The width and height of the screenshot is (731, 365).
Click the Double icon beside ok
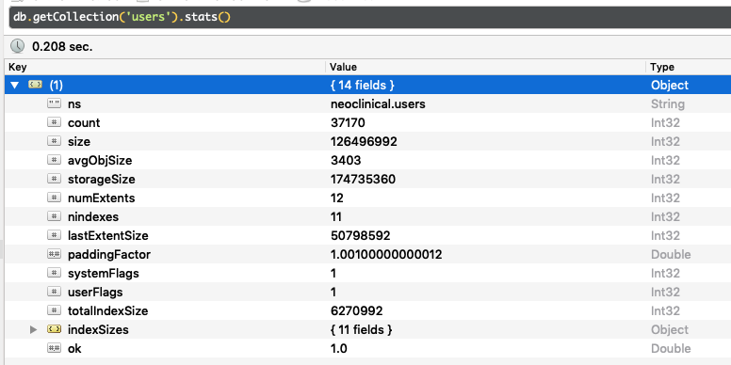click(54, 348)
